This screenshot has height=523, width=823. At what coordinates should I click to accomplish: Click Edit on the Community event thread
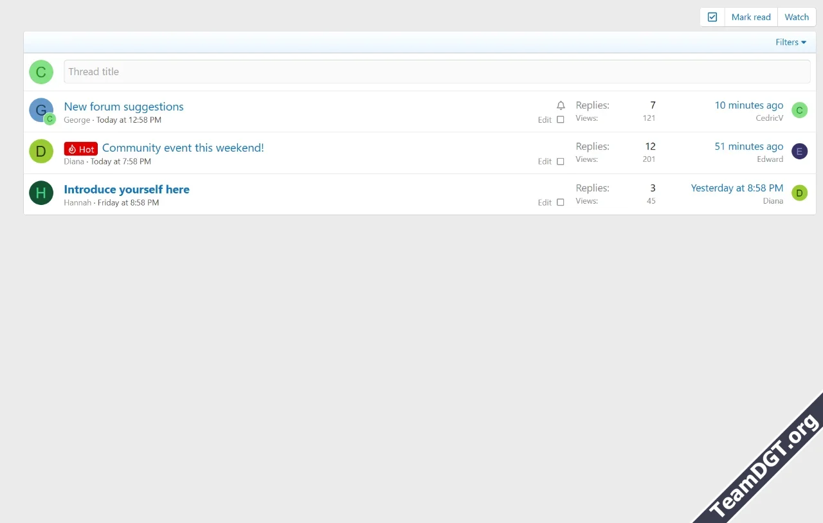click(x=545, y=161)
